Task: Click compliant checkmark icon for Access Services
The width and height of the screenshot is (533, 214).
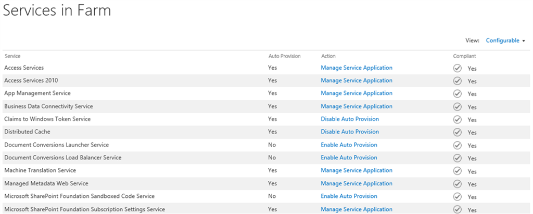Action: [x=458, y=68]
